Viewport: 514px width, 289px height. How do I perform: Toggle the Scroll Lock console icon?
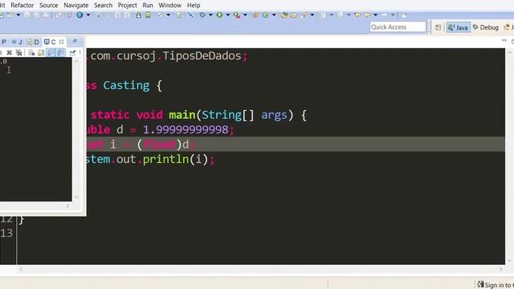click(41, 53)
